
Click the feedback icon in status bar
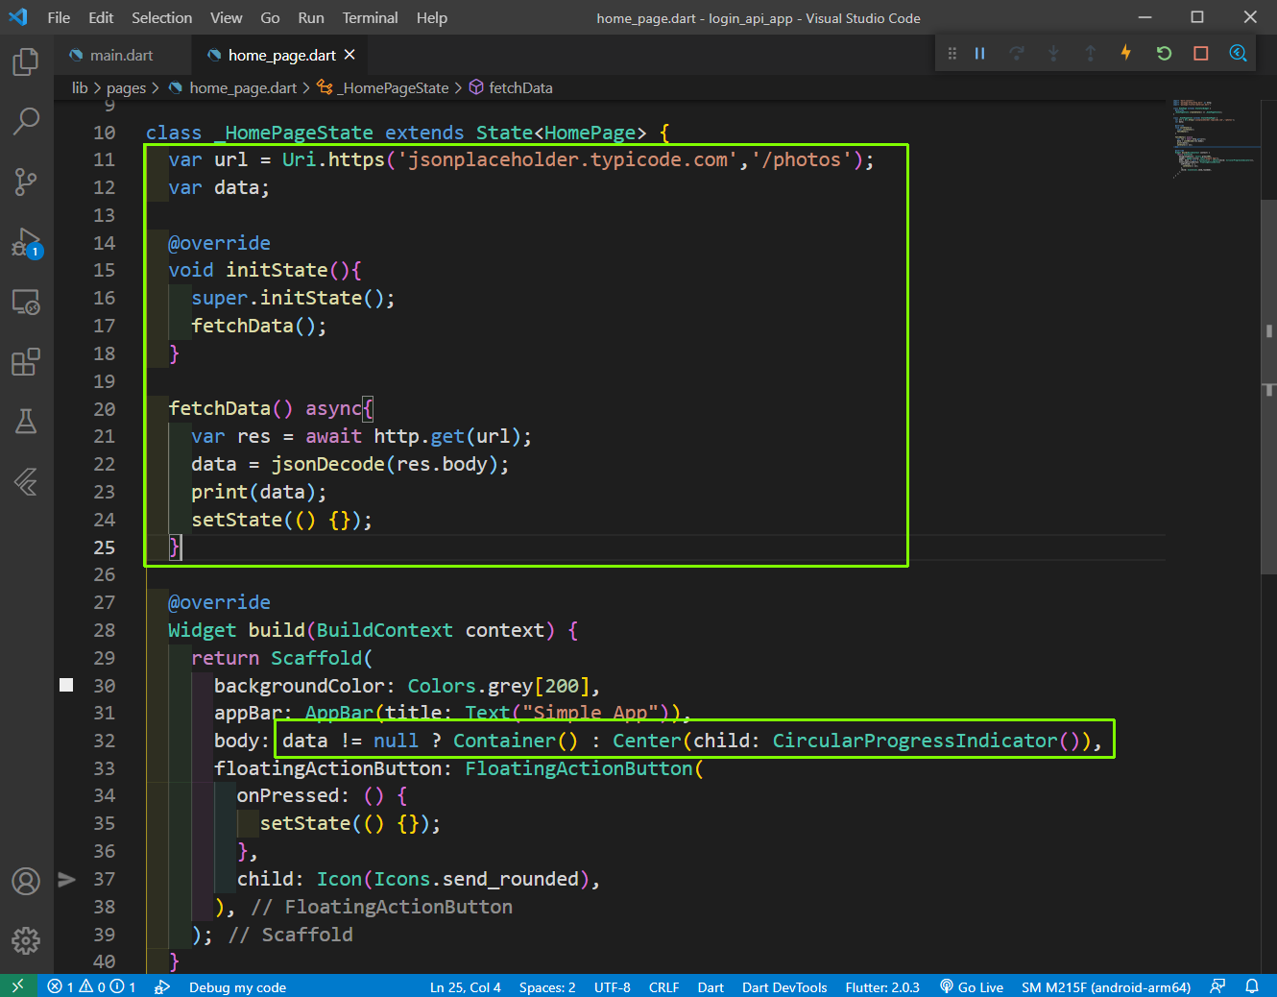point(1217,986)
